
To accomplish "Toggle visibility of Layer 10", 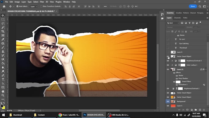I will (x=168, y=69).
